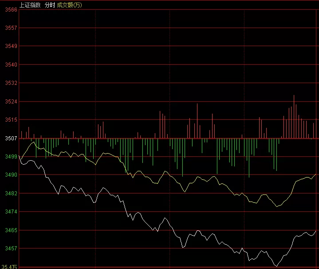Select the 3457 price axis label

point(11,249)
